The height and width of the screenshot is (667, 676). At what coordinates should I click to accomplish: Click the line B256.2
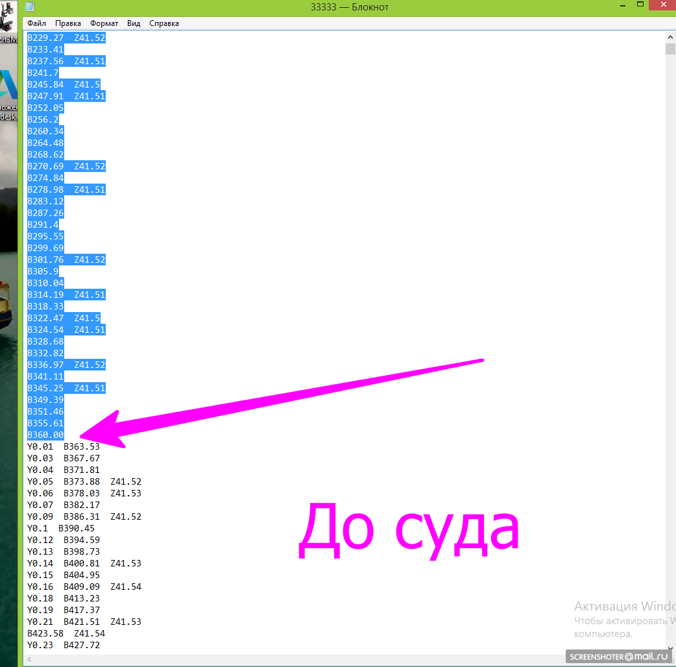[43, 119]
